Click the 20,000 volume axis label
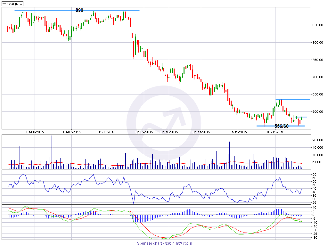Screen dimensions: 328x246 [318, 140]
